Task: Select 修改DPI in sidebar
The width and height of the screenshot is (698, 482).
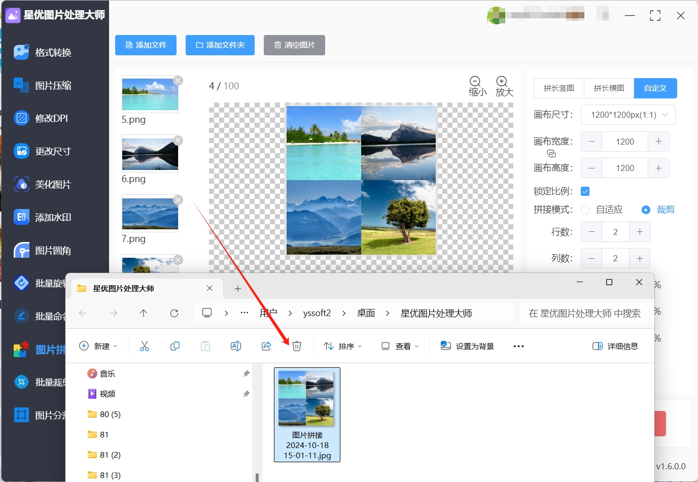Action: point(42,118)
